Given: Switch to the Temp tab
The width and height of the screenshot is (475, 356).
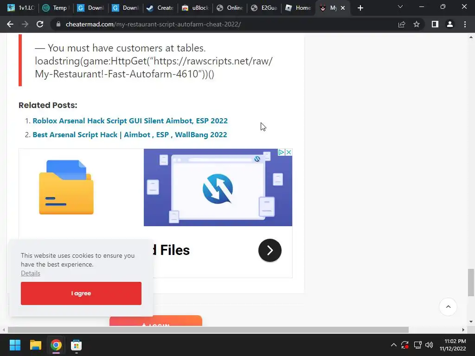Looking at the screenshot, I should (56, 8).
